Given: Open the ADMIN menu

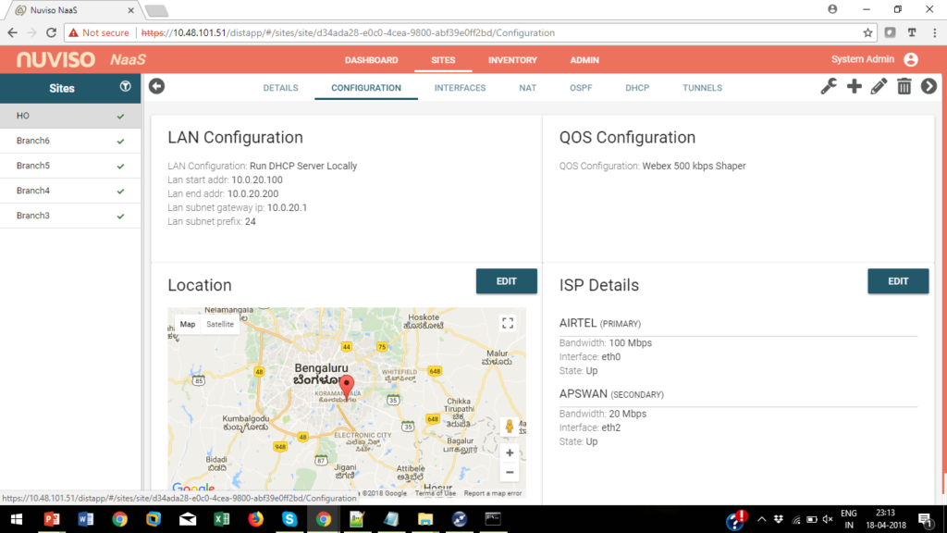Looking at the screenshot, I should (584, 60).
